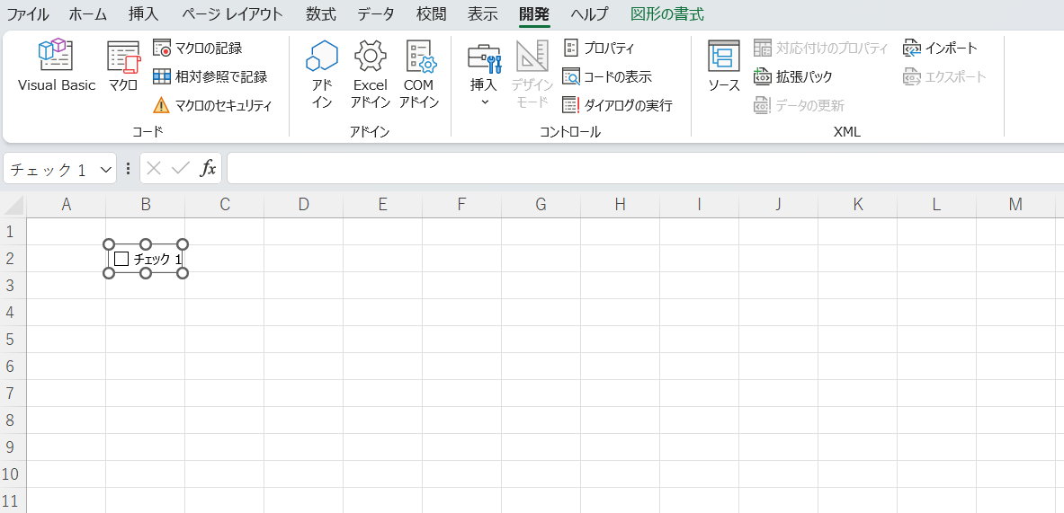The width and height of the screenshot is (1064, 513).
Task: Click the Select All corner triangle
Action: [13, 205]
